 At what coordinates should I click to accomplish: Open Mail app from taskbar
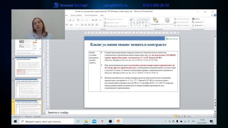coord(94,121)
